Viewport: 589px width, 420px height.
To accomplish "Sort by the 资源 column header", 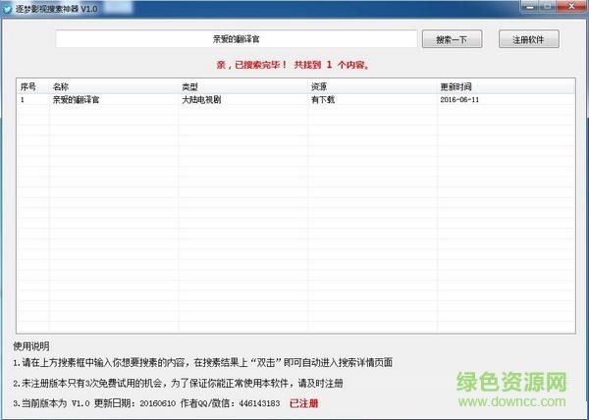I will pos(373,87).
